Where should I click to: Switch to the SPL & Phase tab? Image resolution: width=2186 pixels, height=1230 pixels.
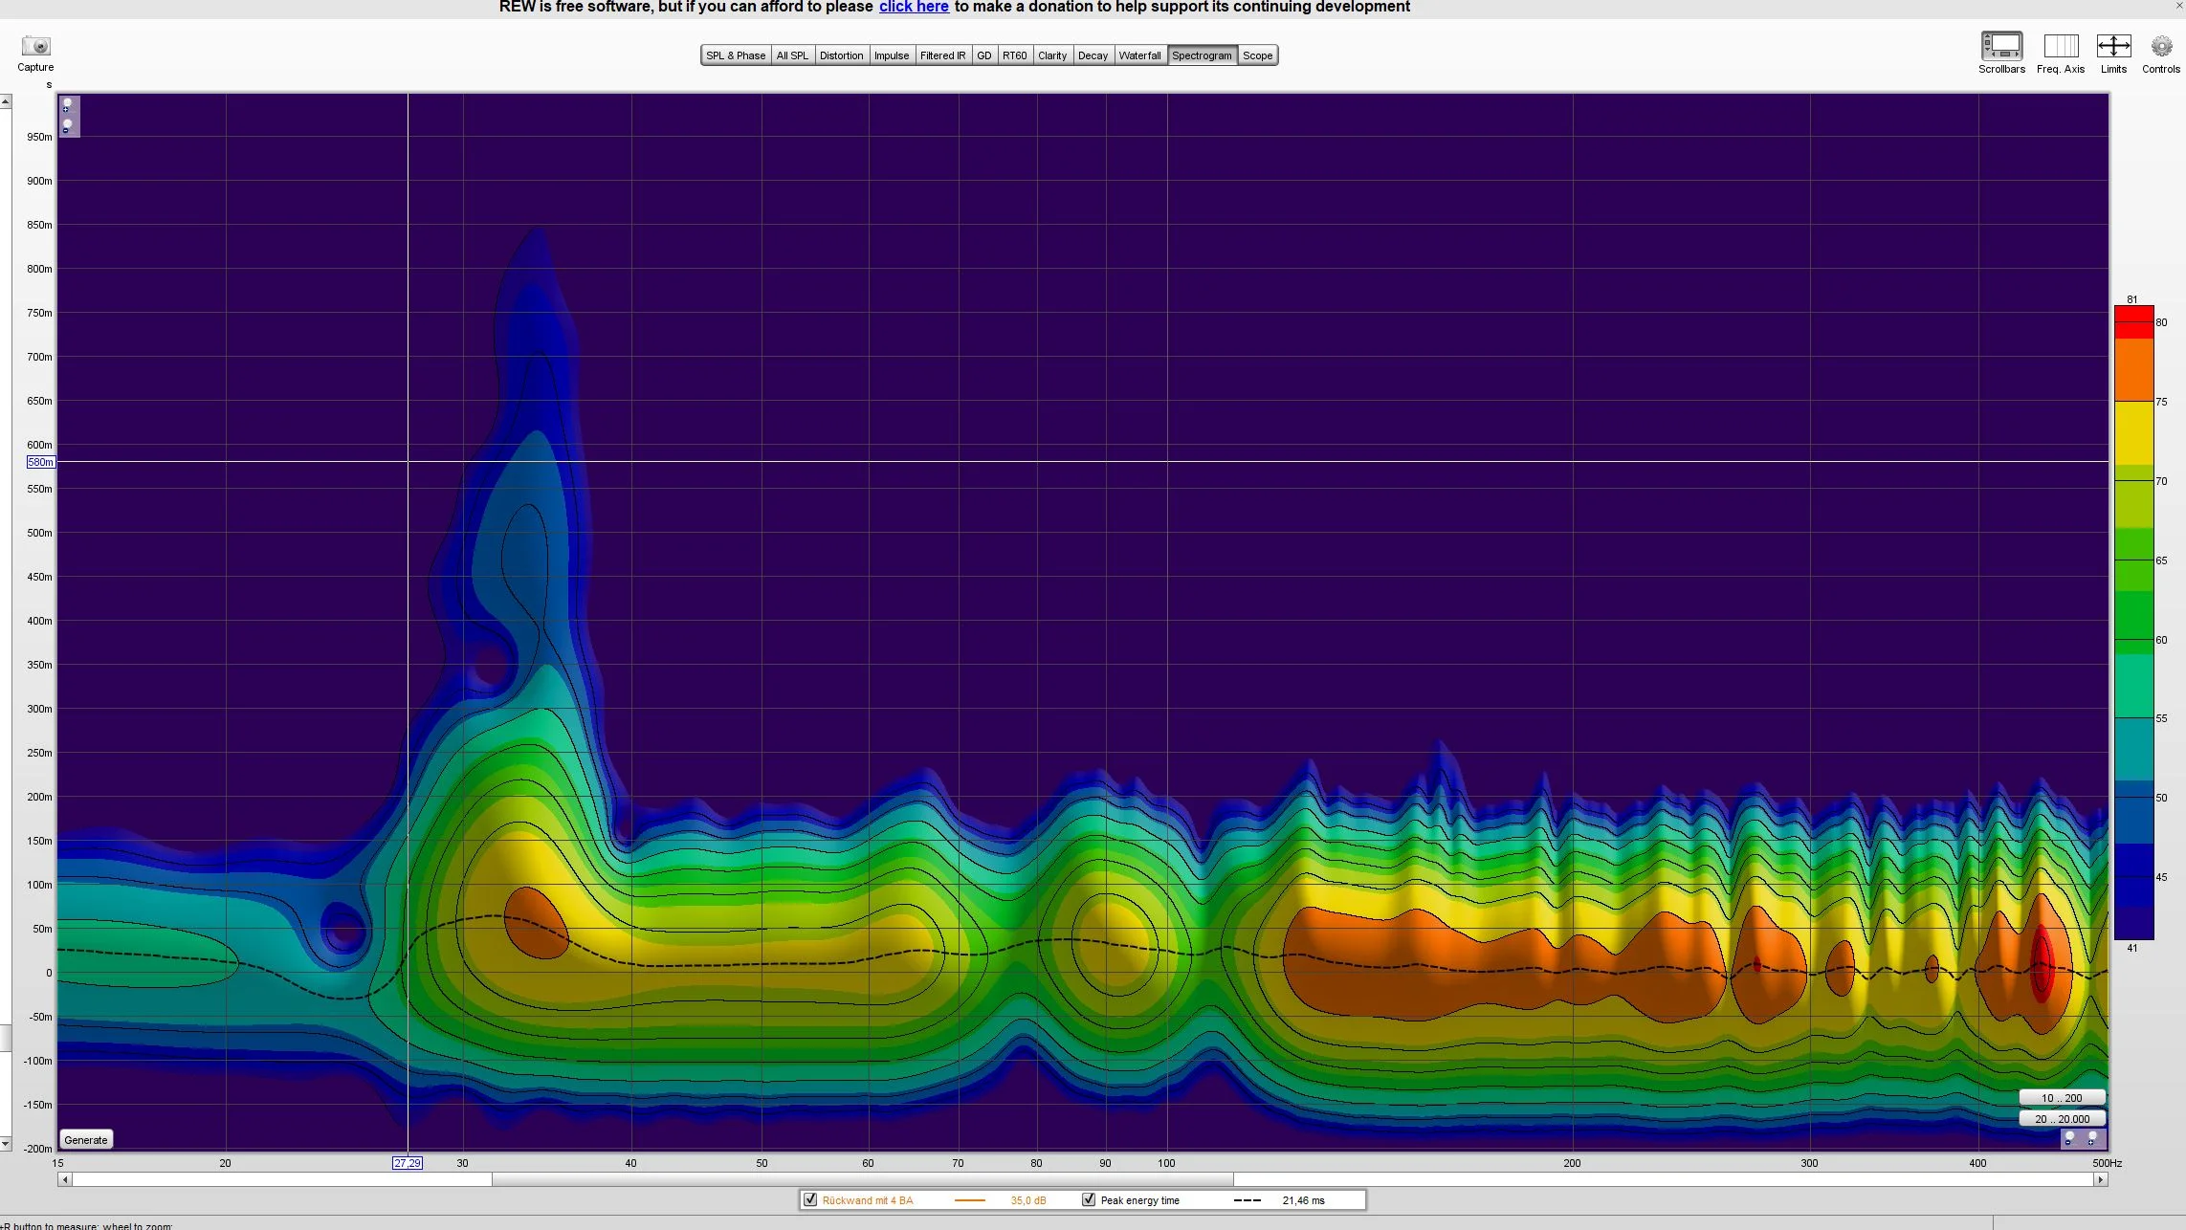coord(736,55)
